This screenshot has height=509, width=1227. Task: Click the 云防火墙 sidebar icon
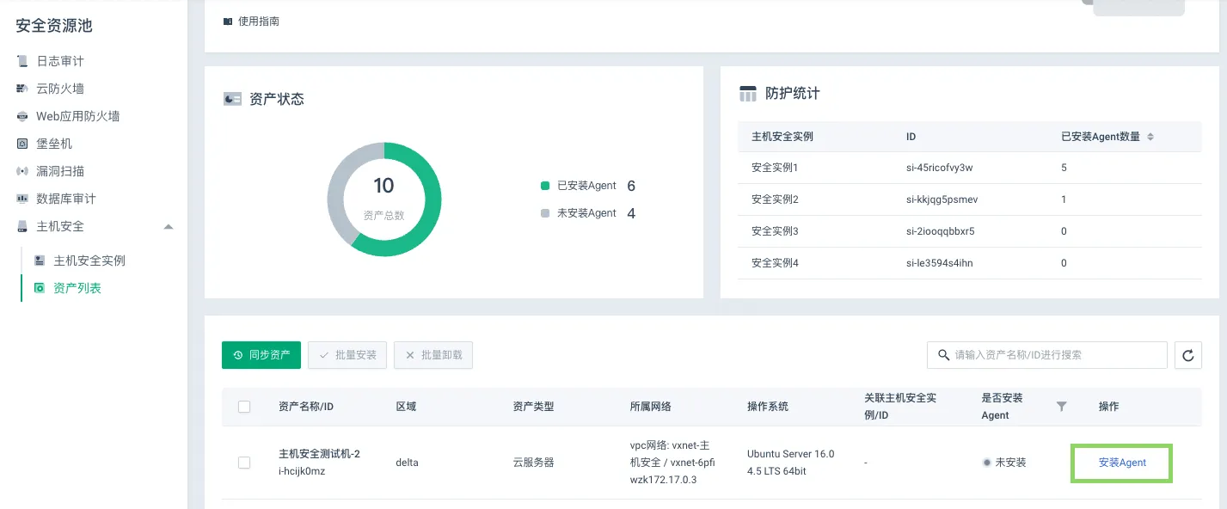(22, 89)
